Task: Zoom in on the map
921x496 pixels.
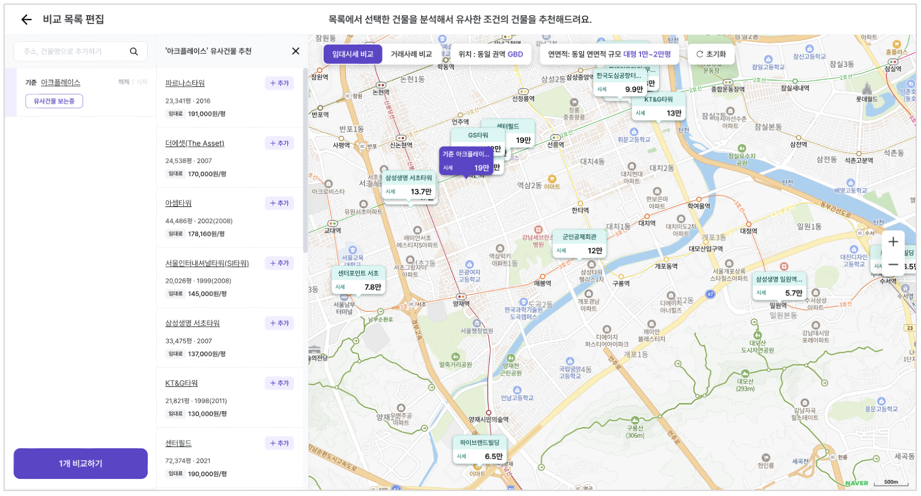Action: [x=893, y=242]
